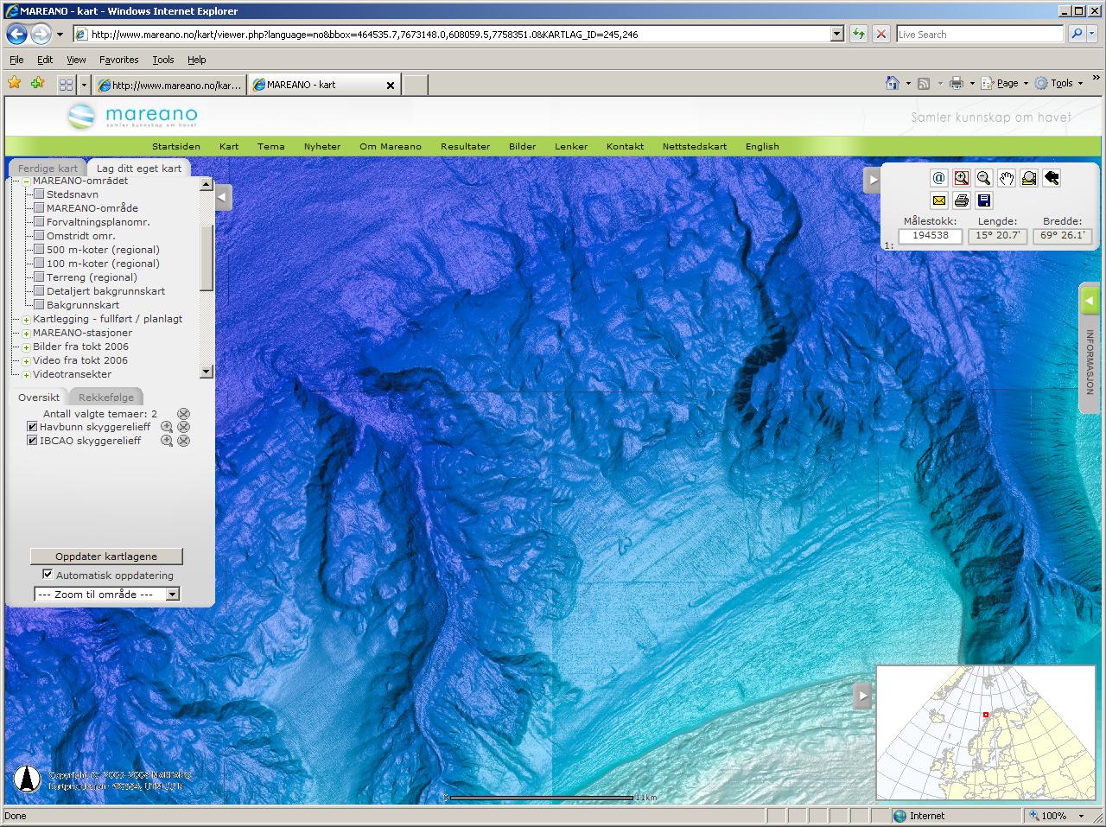Viewport: 1106px width, 827px height.
Task: Remove all selected themes X icon
Action: pyautogui.click(x=183, y=414)
